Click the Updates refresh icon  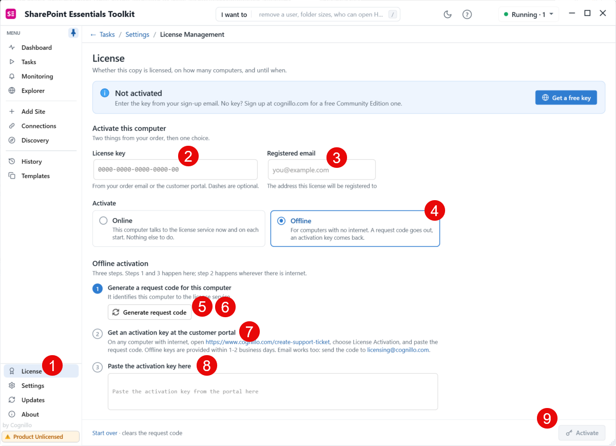click(12, 400)
